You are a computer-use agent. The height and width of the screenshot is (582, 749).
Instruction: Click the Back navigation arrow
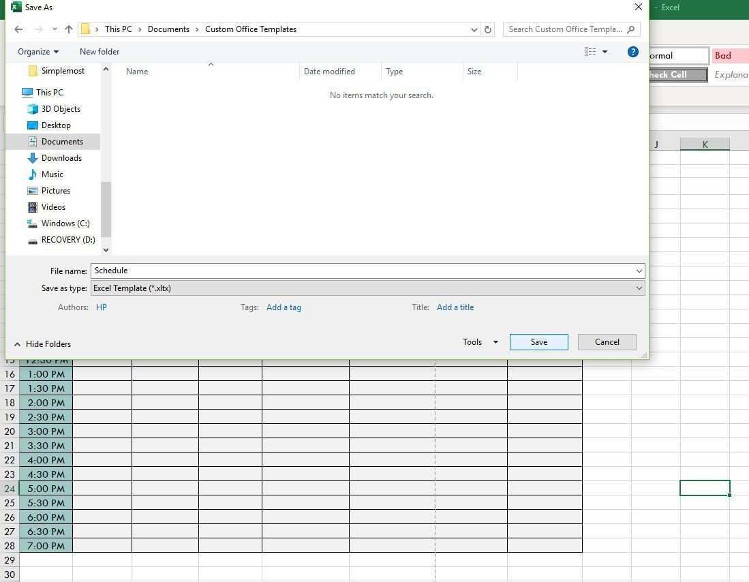coord(18,29)
